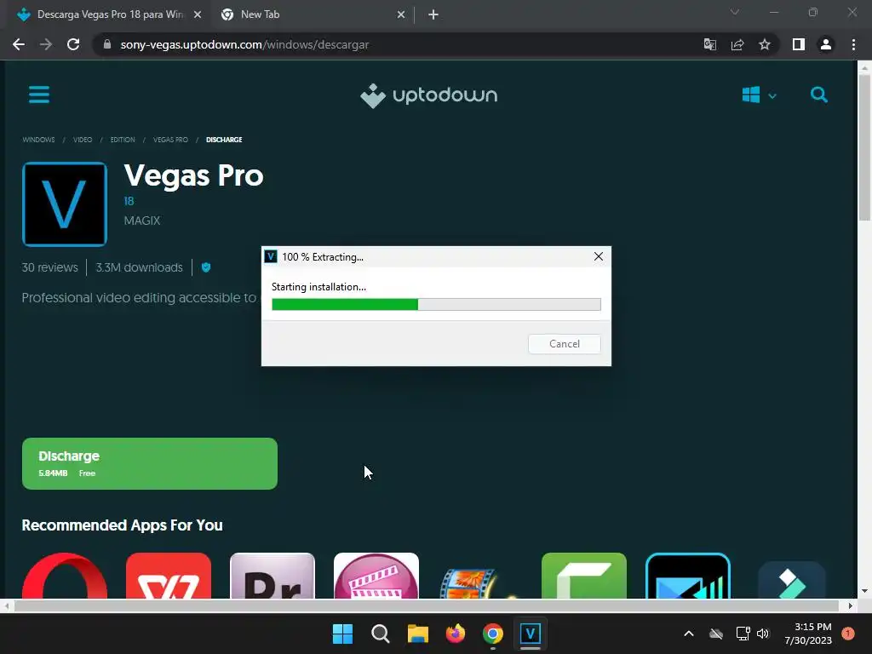Click the MAGIX developer link
This screenshot has height=654, width=872.
click(142, 221)
